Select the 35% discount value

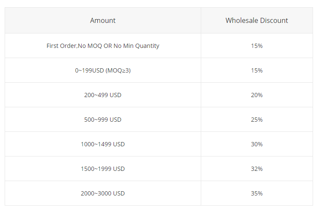click(x=256, y=193)
